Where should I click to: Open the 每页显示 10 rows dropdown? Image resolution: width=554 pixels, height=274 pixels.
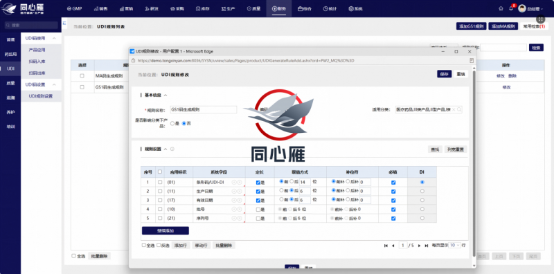[455, 246]
